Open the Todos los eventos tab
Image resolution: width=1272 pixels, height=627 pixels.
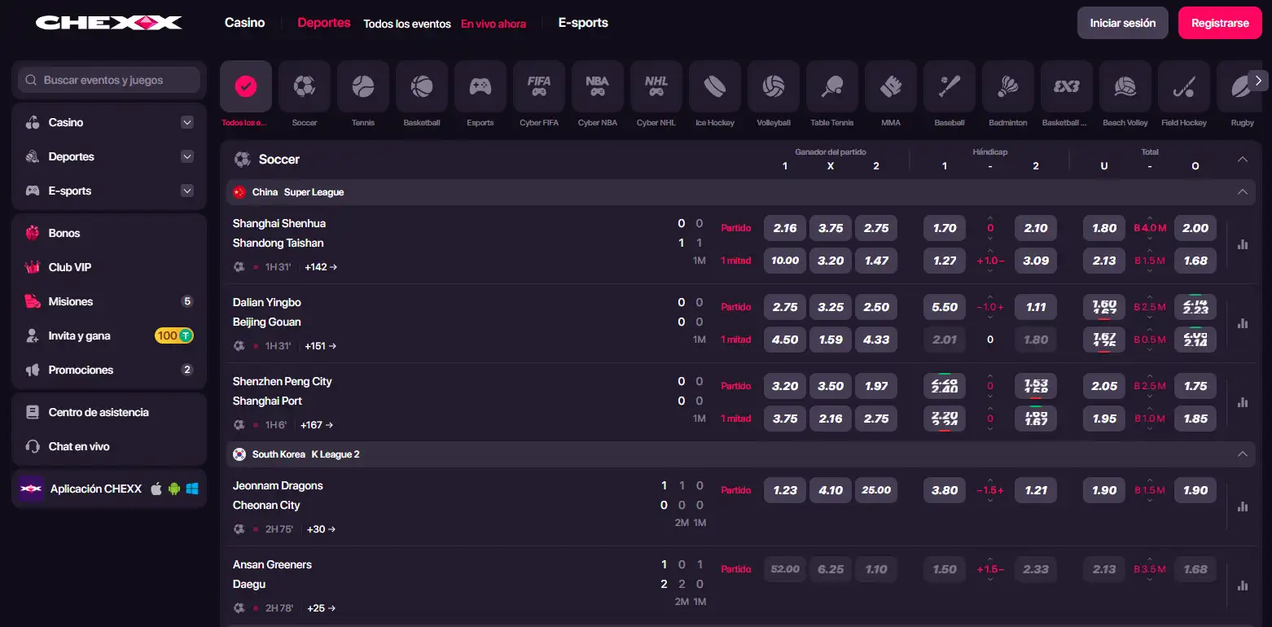(407, 24)
